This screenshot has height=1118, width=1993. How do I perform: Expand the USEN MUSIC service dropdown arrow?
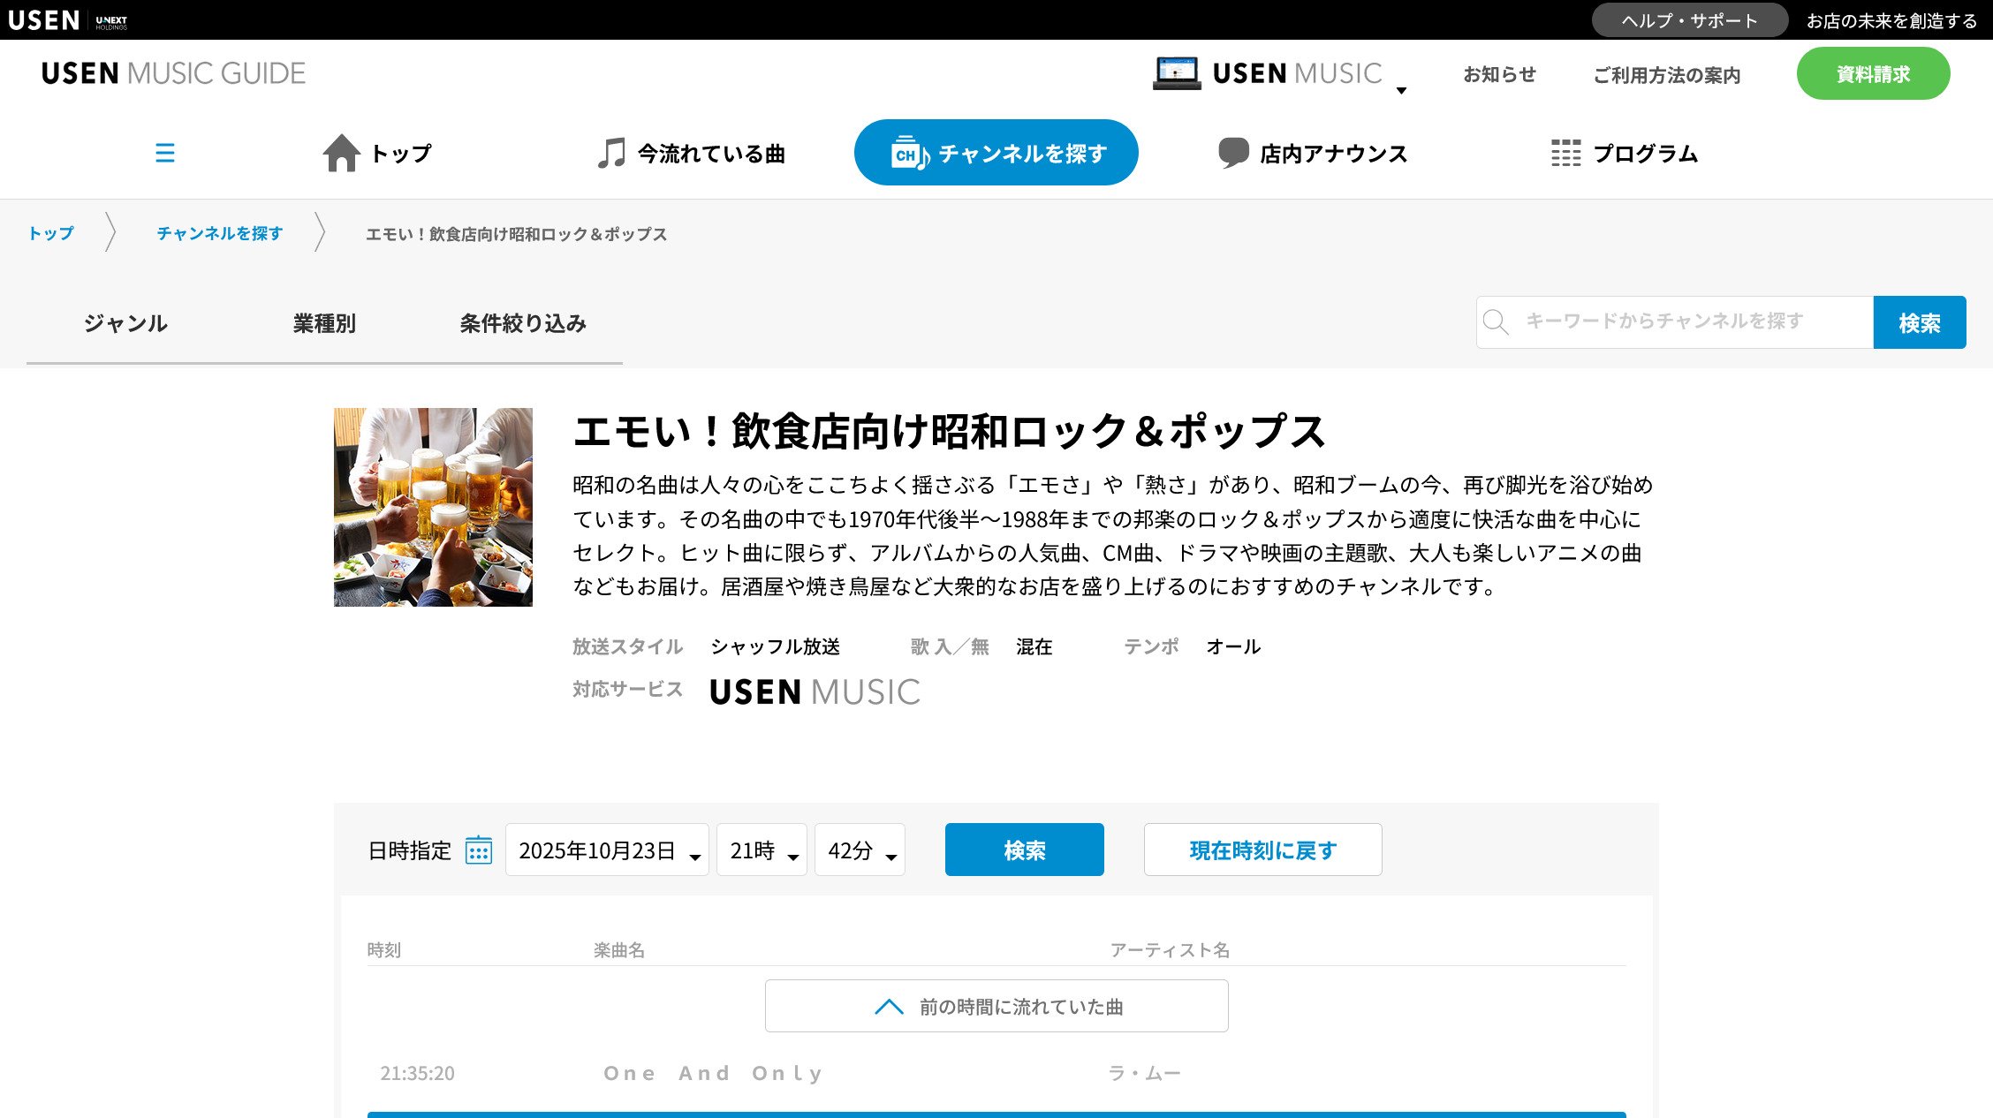coord(1401,90)
